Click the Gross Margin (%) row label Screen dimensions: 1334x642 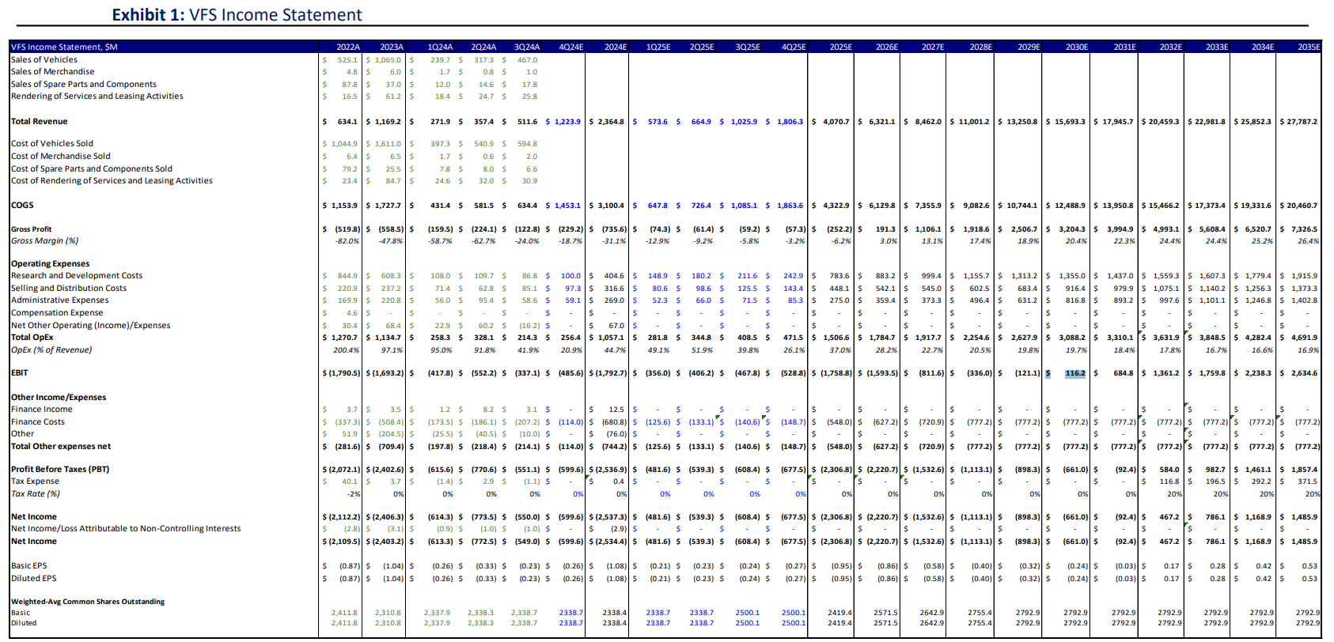pos(44,241)
